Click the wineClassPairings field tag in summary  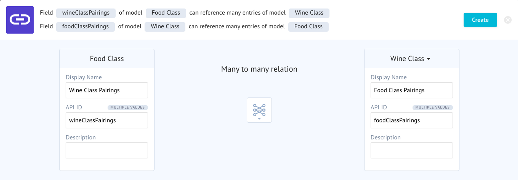[86, 13]
